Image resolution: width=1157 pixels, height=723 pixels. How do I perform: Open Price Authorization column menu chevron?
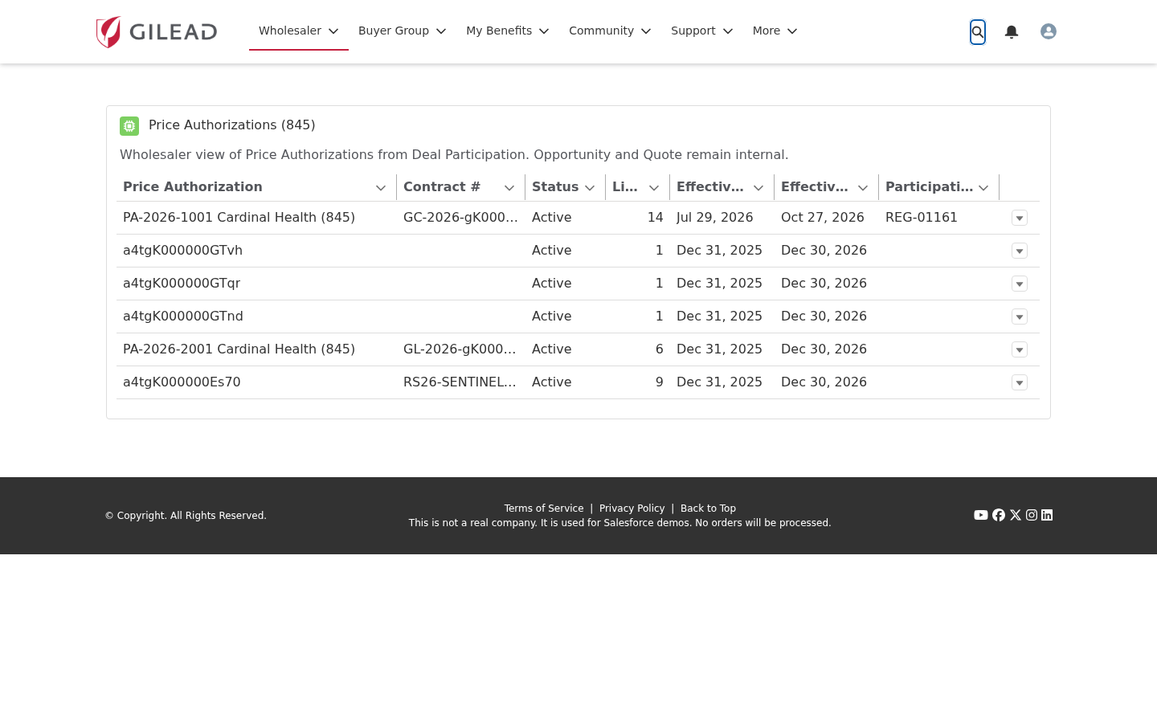(381, 188)
